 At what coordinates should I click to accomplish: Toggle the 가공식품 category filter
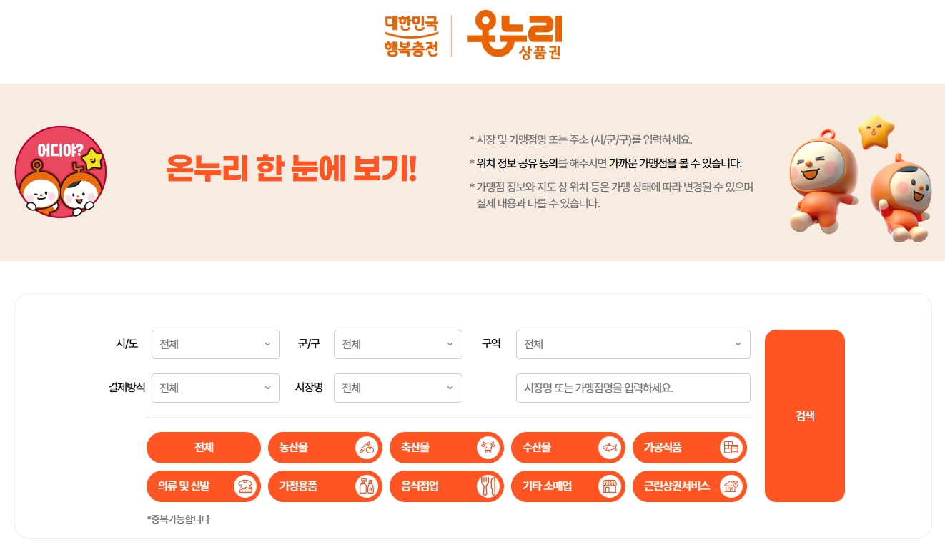[x=690, y=448]
